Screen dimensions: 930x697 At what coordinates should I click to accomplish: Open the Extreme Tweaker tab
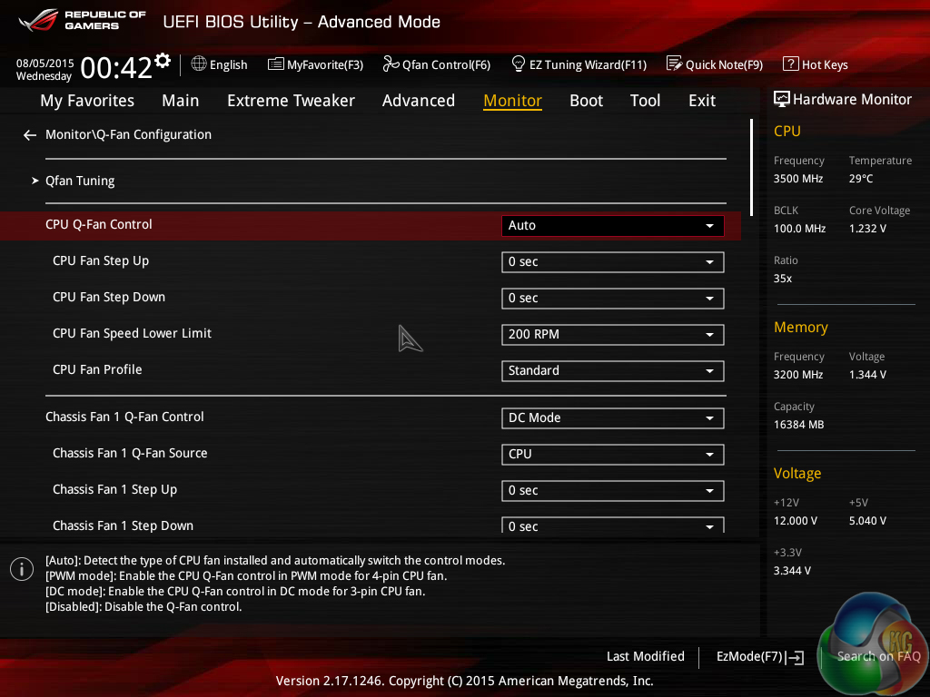point(291,101)
